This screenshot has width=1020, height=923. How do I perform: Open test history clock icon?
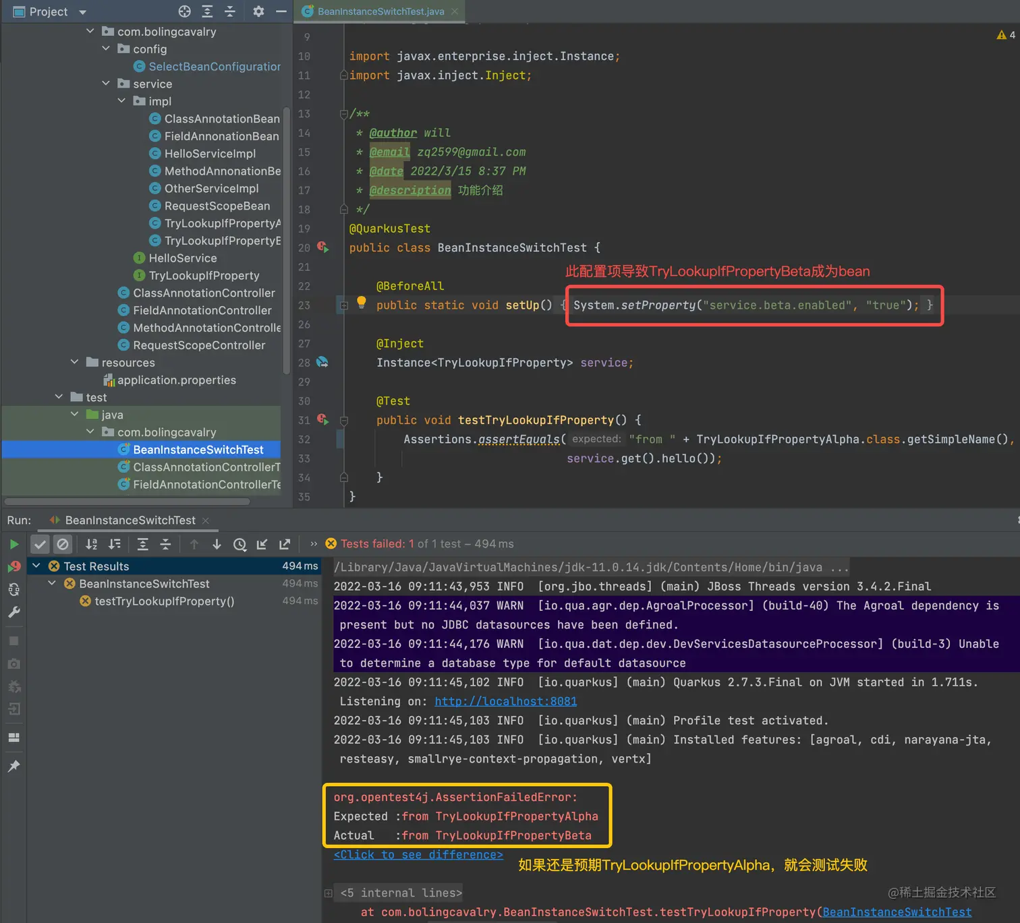(239, 544)
